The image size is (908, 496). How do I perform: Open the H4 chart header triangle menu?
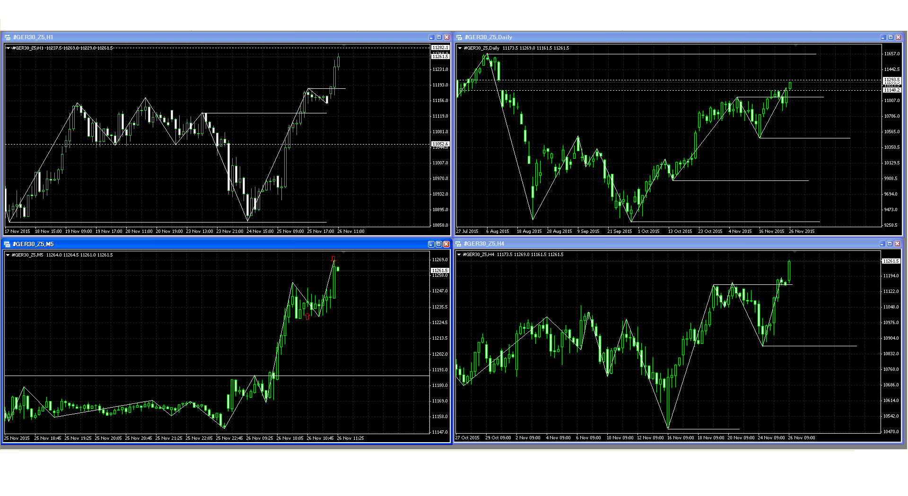coord(459,255)
